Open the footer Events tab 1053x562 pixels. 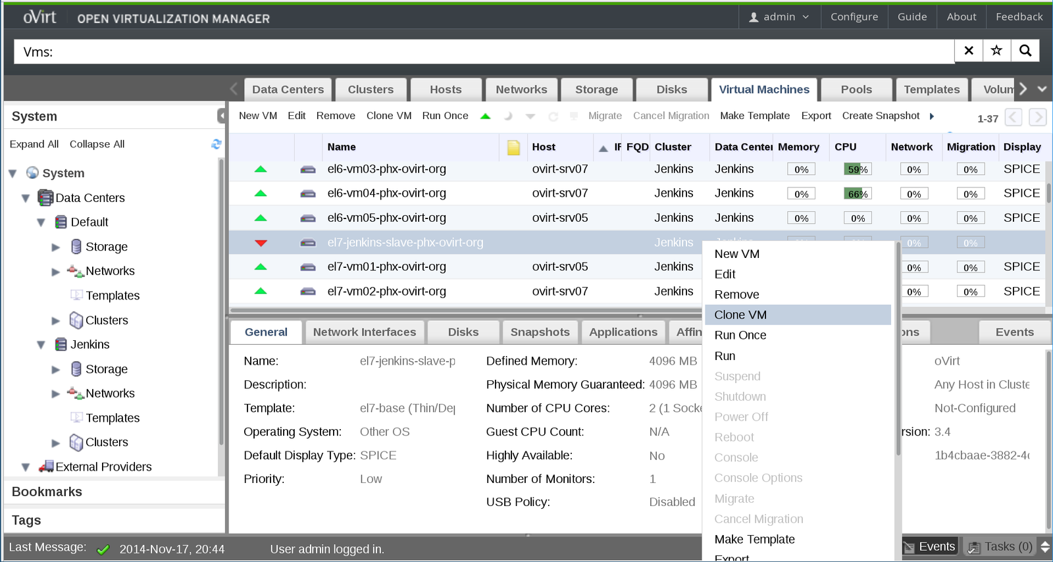[929, 547]
